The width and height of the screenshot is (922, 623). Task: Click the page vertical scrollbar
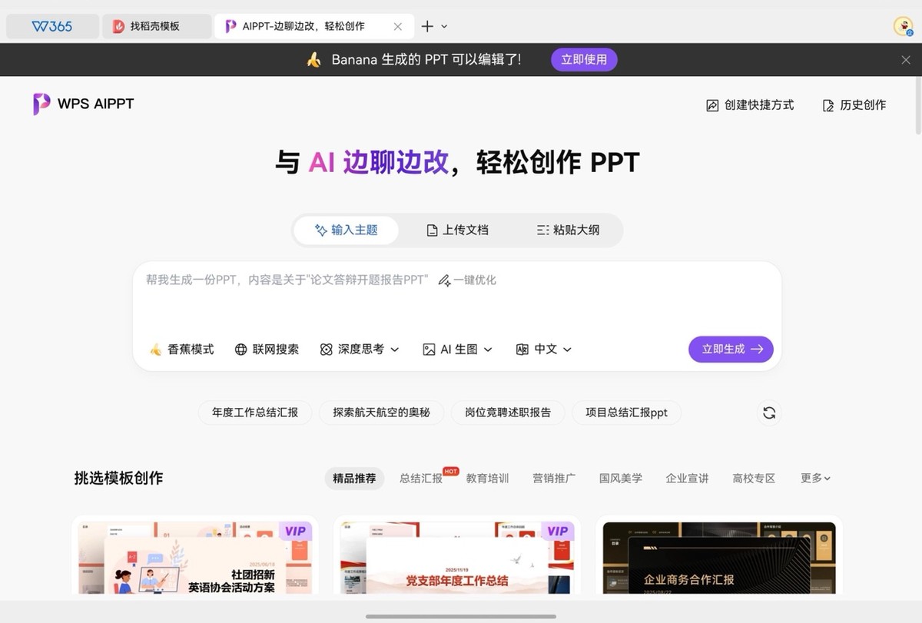click(917, 106)
